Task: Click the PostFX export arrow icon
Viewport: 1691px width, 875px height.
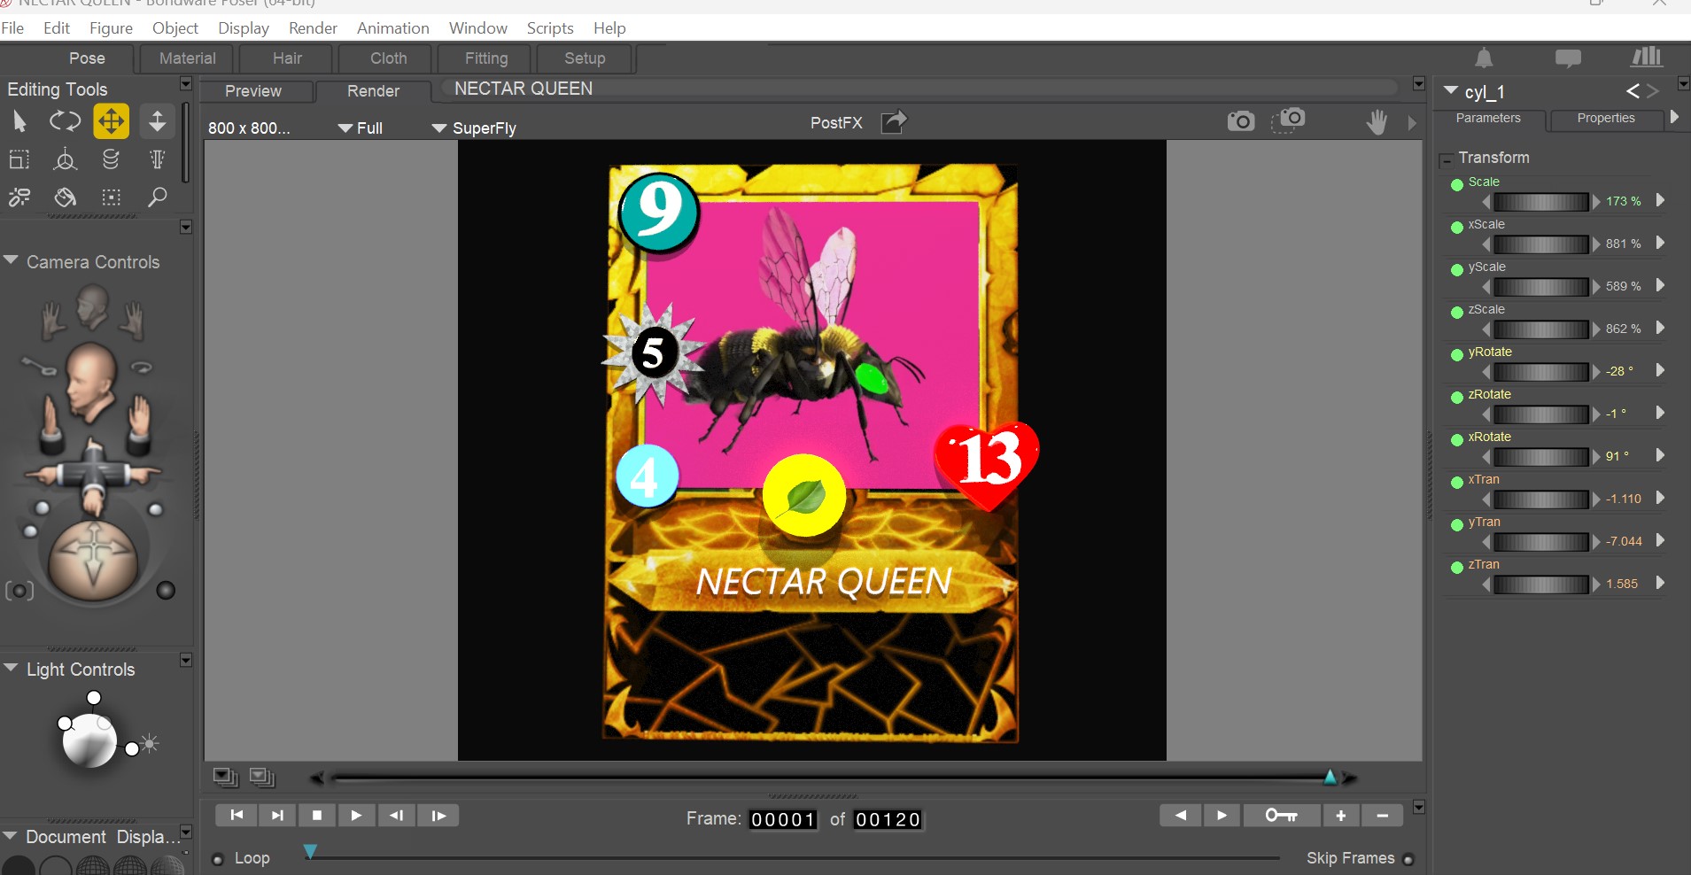Action: [894, 121]
